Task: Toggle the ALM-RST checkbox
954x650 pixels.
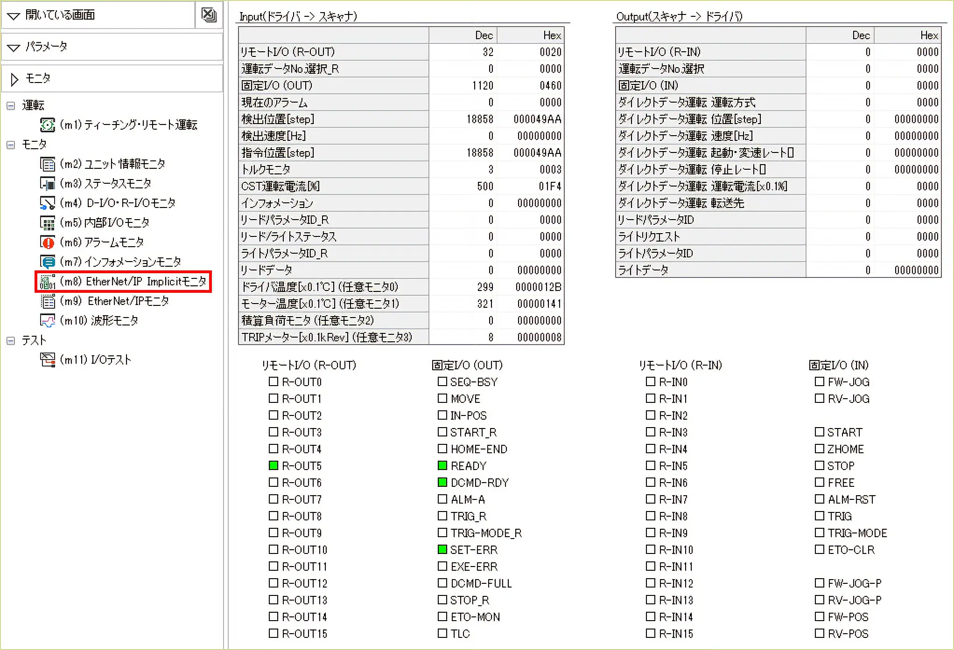Action: pos(820,499)
